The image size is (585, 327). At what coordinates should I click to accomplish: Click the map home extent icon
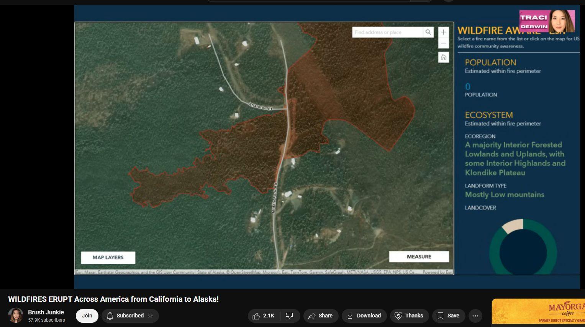443,57
